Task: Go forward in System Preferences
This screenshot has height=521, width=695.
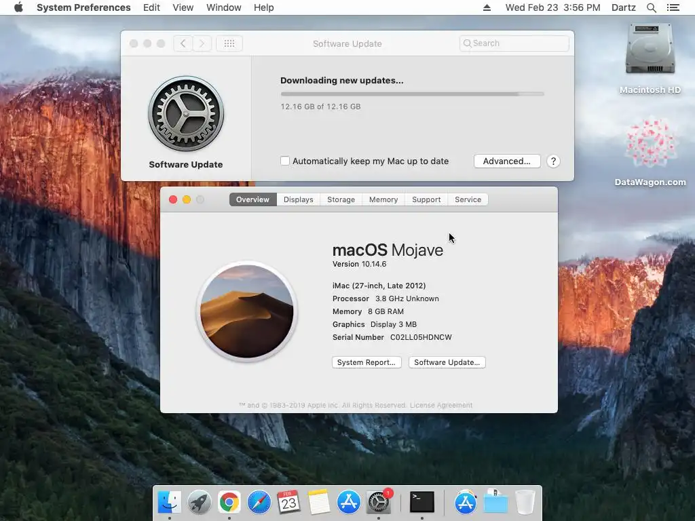Action: point(202,43)
